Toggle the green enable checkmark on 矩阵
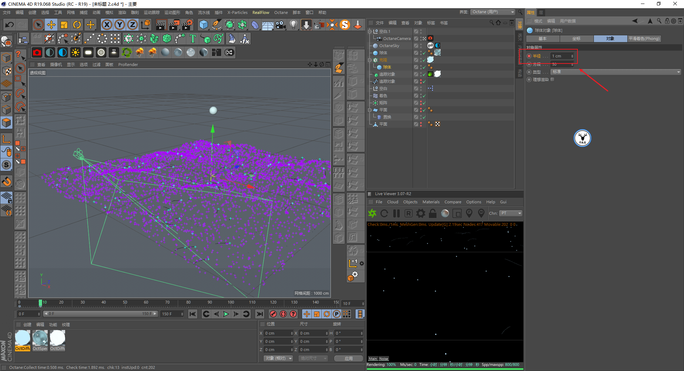Screen dimensions: 684x371 (x=424, y=103)
